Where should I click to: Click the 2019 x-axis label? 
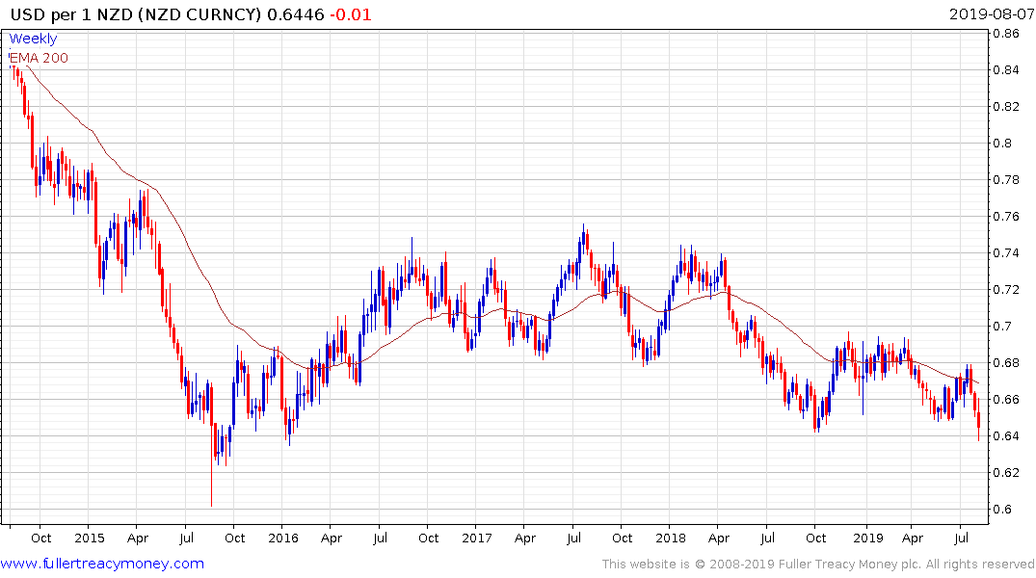867,538
